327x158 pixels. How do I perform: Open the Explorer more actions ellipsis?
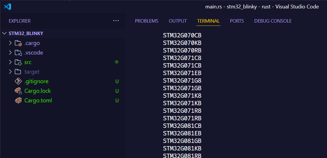(x=116, y=21)
